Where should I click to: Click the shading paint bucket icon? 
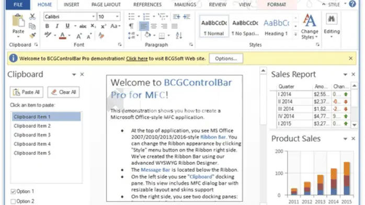click(147, 35)
